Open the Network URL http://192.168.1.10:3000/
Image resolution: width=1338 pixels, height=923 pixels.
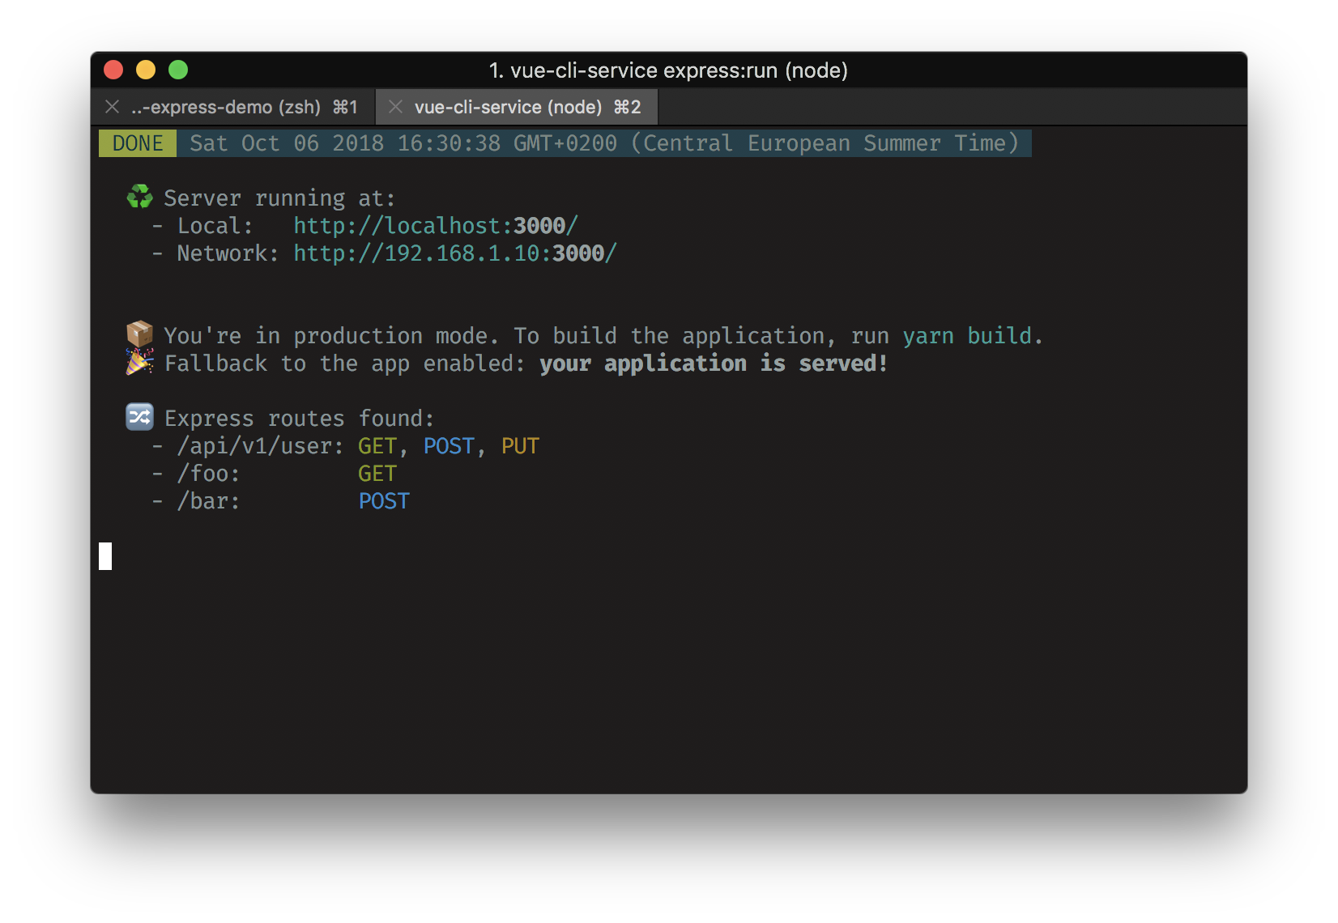pos(455,253)
